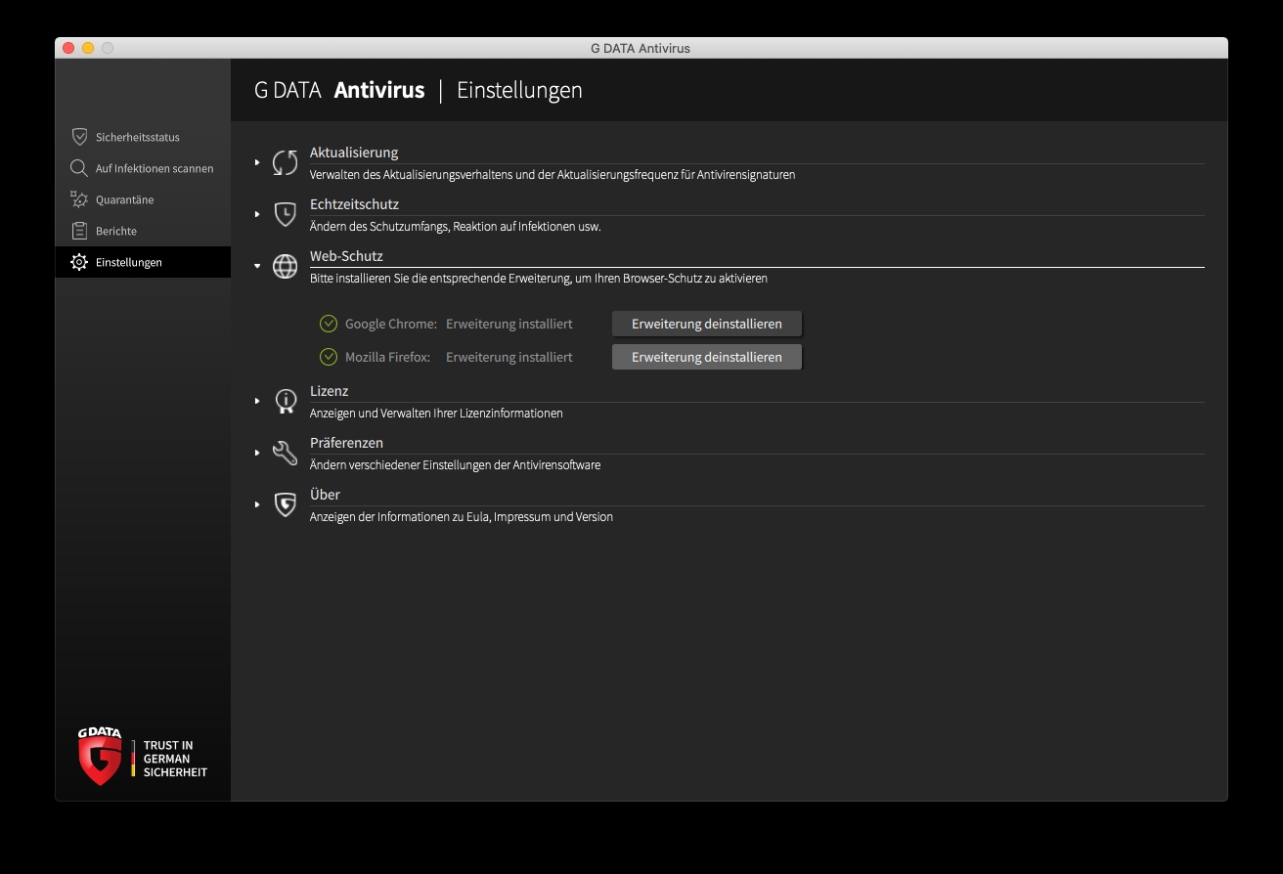This screenshot has height=874, width=1283.
Task: Open Berichte in the sidebar
Action: [x=143, y=231]
